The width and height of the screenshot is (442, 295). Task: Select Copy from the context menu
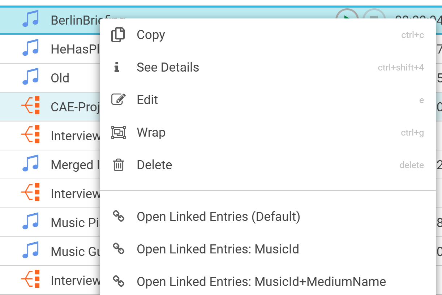(x=151, y=35)
